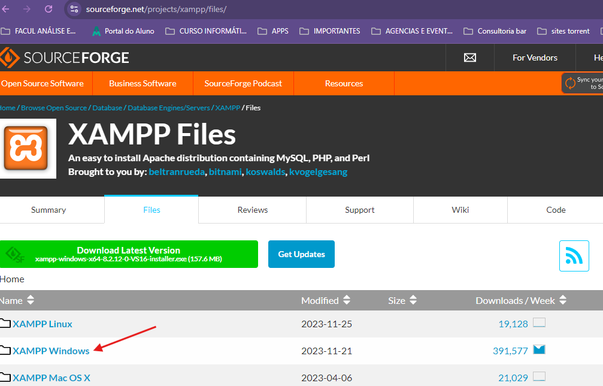Open the envelope mail icon in header
The width and height of the screenshot is (603, 386).
tap(470, 58)
